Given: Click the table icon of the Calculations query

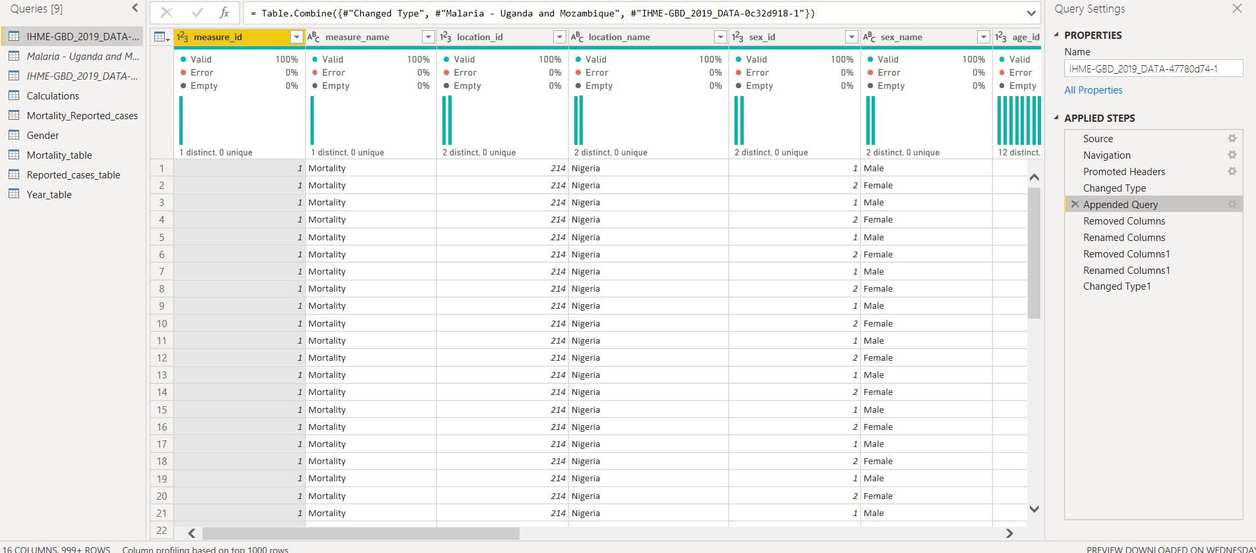Looking at the screenshot, I should pyautogui.click(x=14, y=95).
